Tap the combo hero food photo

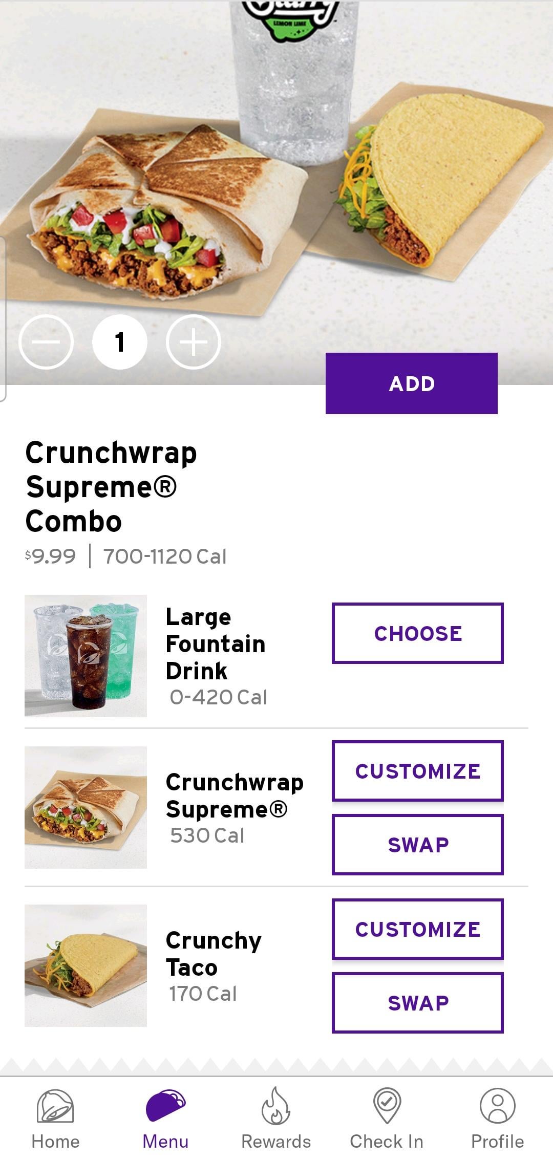click(276, 179)
